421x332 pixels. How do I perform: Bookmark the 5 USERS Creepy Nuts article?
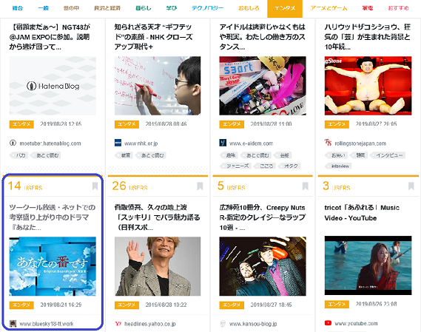tap(306, 186)
